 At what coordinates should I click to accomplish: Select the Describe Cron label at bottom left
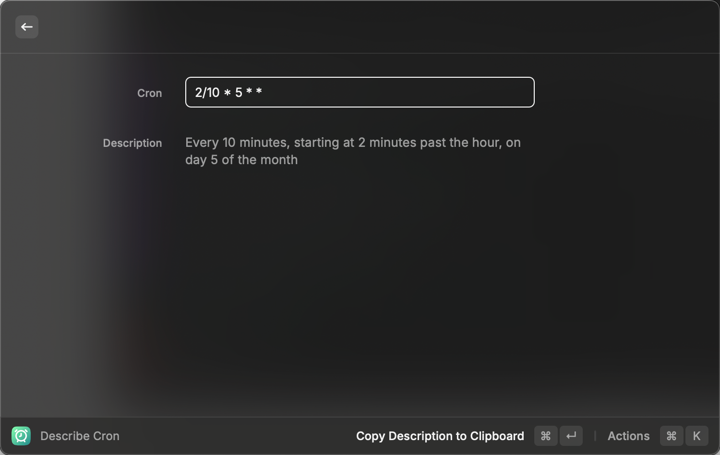point(80,436)
